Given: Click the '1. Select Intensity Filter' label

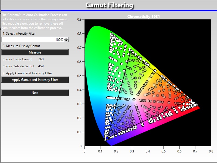Looking at the screenshot, I should pos(19,34).
